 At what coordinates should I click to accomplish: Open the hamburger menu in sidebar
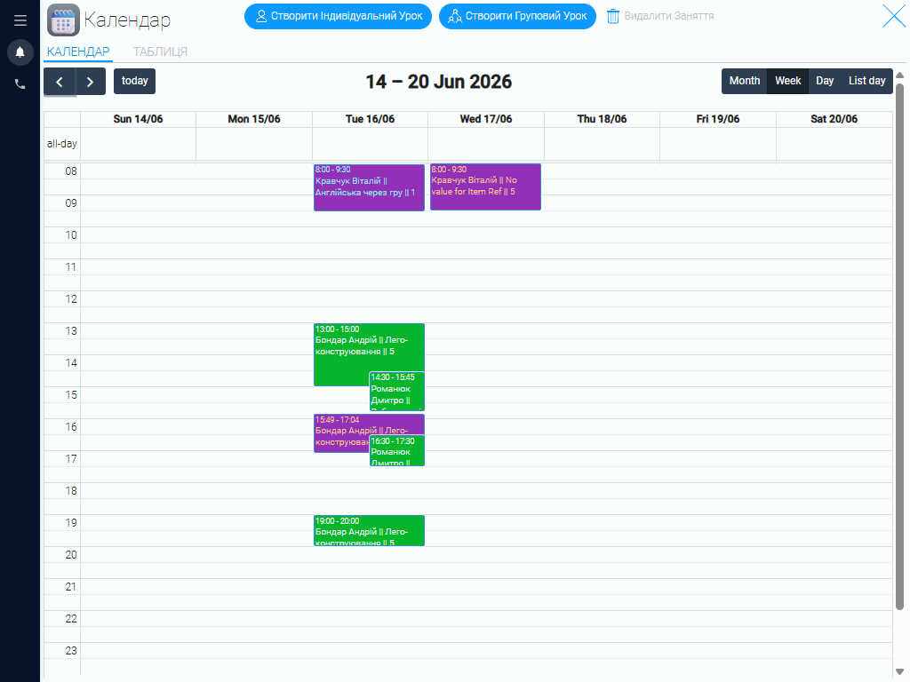pos(20,20)
